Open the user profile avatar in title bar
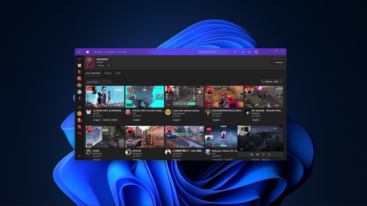This screenshot has height=206, width=367. point(257,52)
